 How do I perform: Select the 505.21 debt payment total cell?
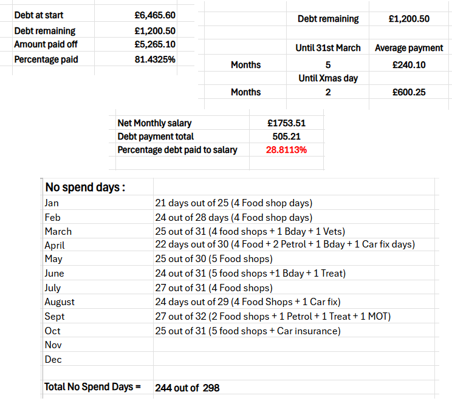click(287, 136)
